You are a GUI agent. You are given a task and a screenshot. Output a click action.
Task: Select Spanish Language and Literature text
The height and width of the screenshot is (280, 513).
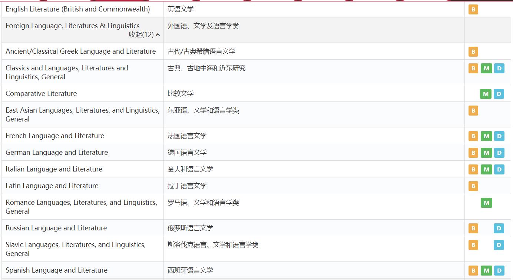(x=56, y=270)
